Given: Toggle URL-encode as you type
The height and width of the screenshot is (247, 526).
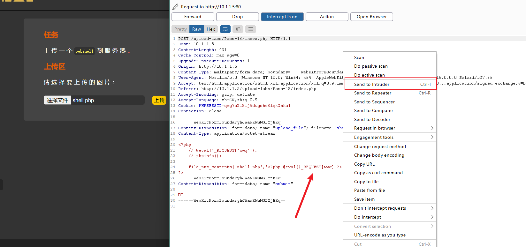Looking at the screenshot, I should (x=390, y=235).
